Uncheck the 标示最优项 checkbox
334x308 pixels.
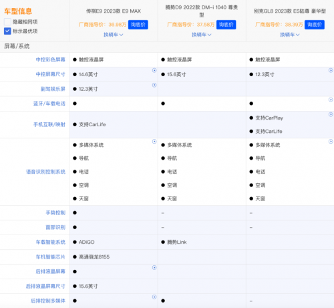click(7, 31)
